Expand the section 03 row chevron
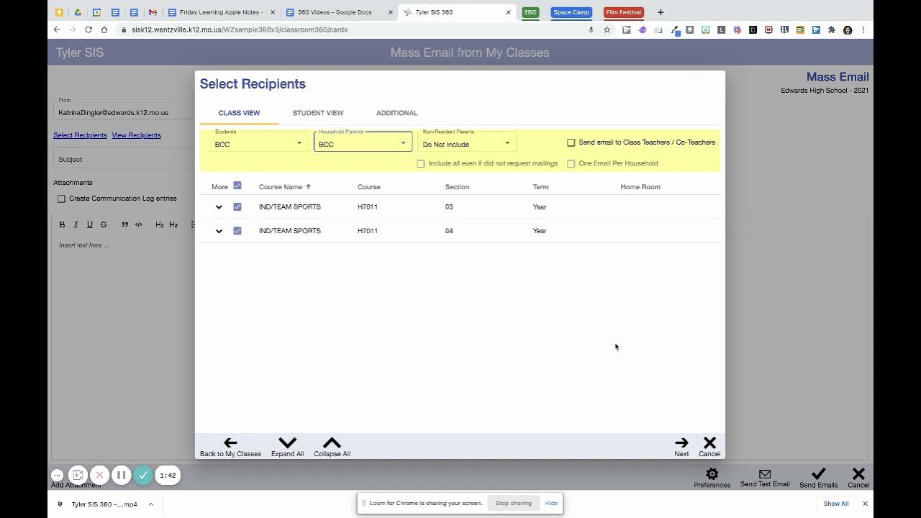The image size is (921, 518). [x=219, y=207]
